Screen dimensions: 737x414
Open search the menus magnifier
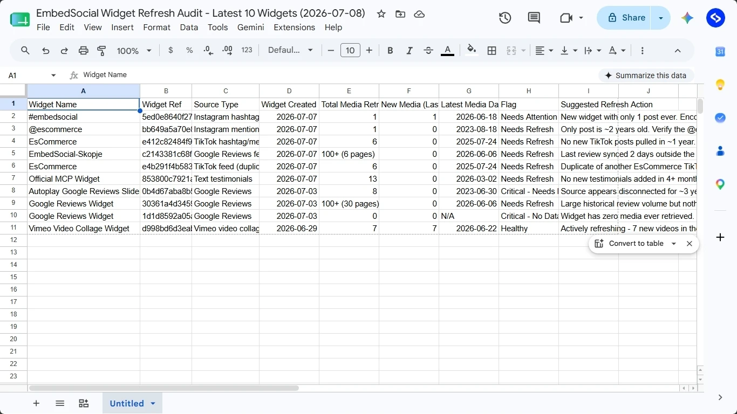click(x=25, y=50)
